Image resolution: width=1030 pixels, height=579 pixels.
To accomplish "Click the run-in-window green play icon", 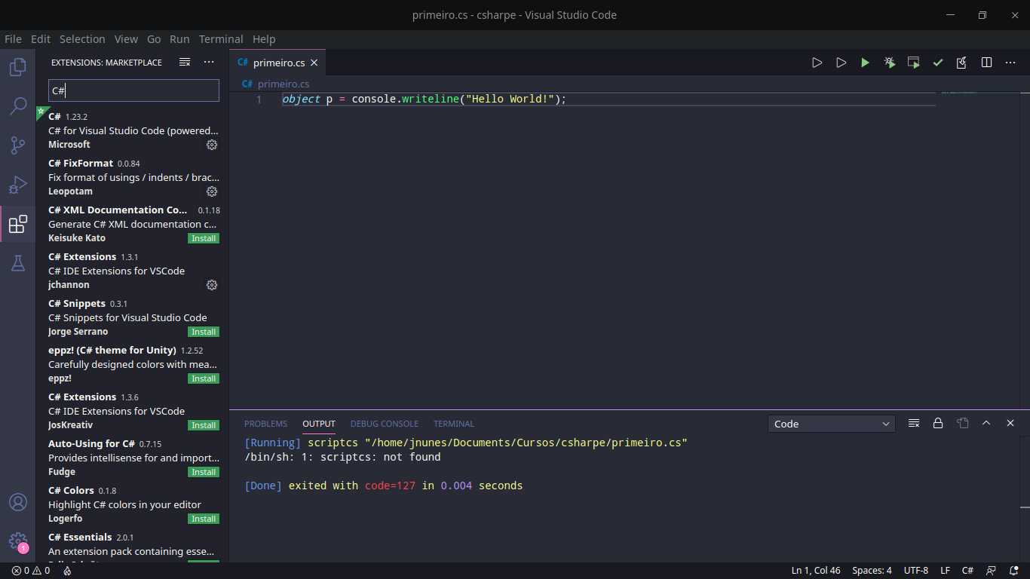I will coord(914,63).
